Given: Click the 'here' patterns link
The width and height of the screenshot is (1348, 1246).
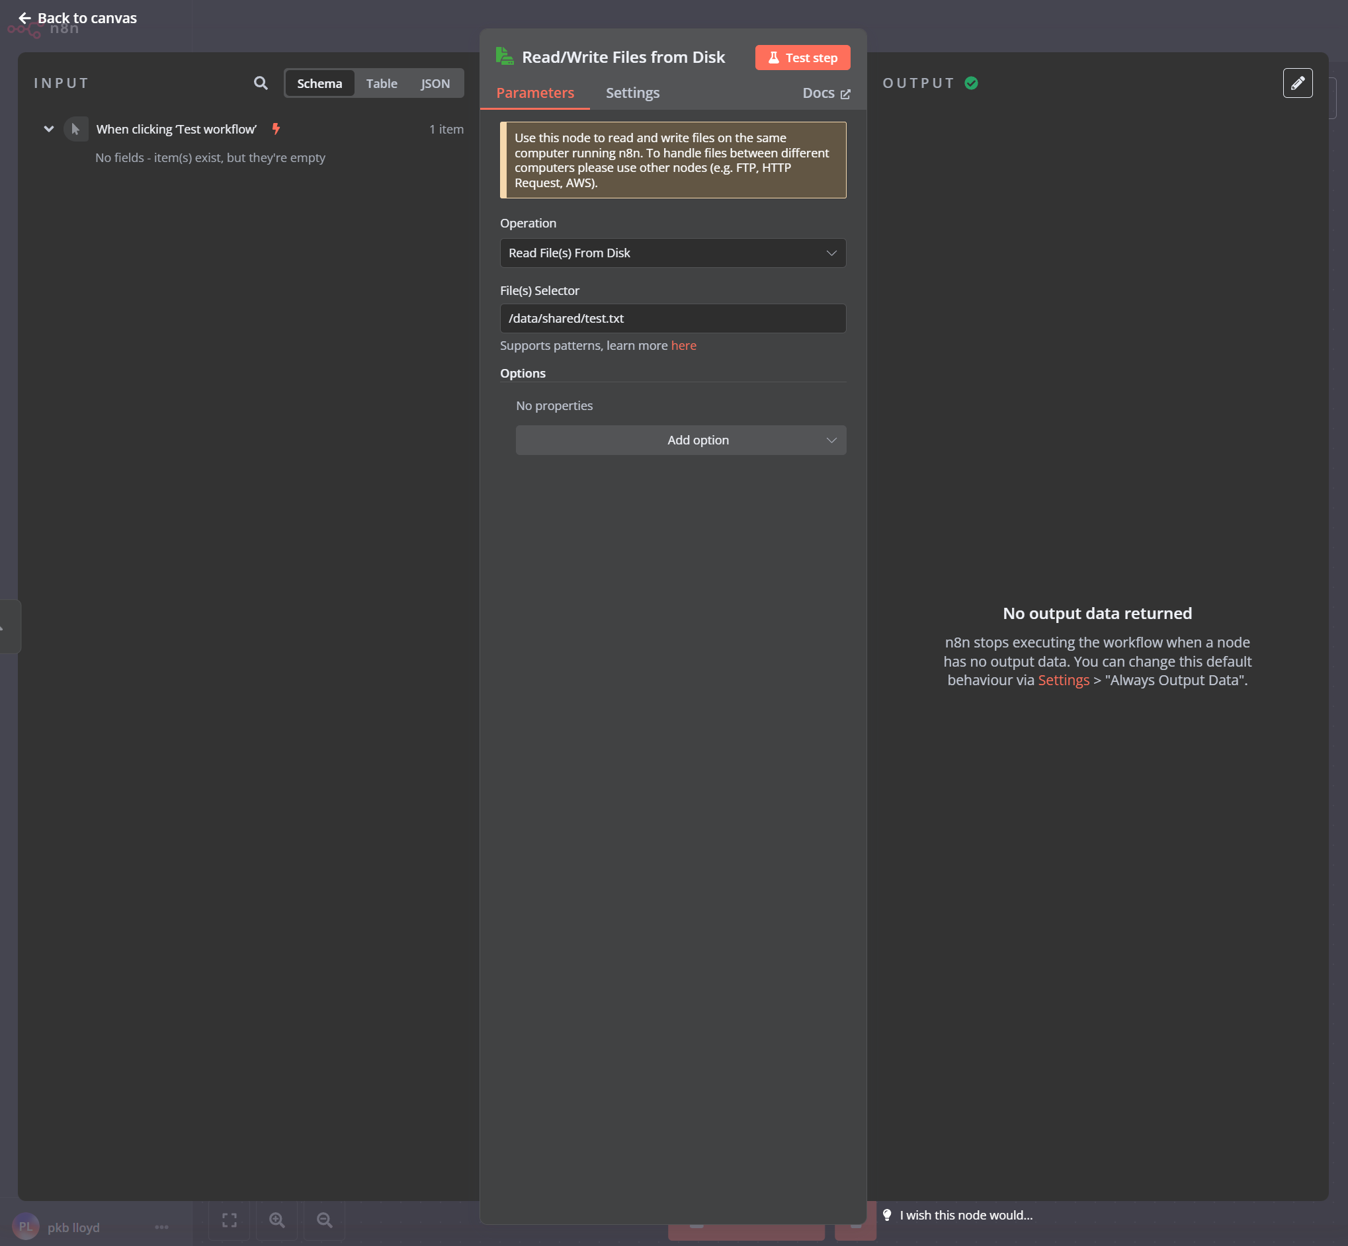Looking at the screenshot, I should [683, 345].
